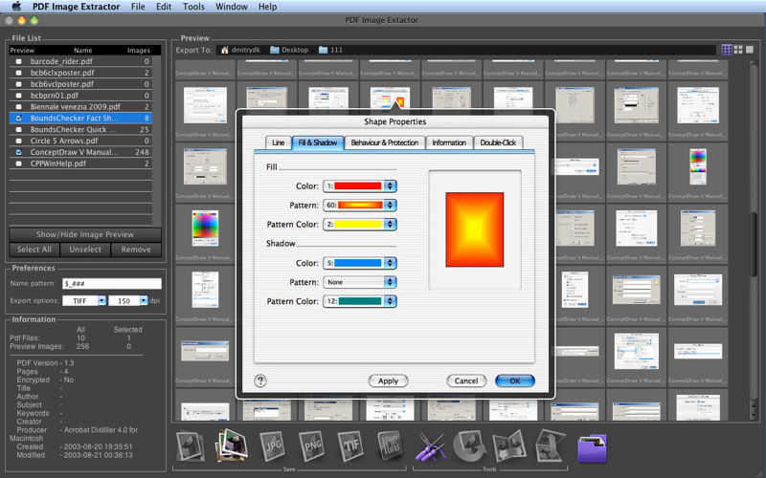This screenshot has width=766, height=478.
Task: Open the TIFF export format dropdown
Action: [x=84, y=301]
